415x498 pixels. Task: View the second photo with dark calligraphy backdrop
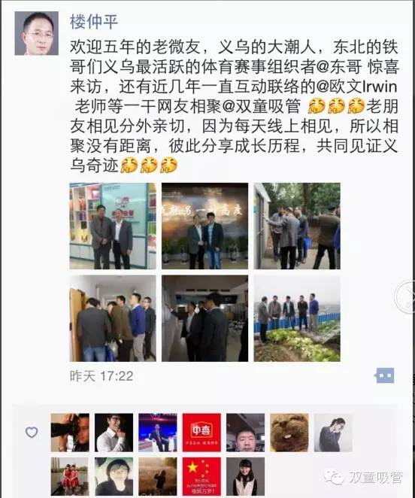(x=204, y=226)
